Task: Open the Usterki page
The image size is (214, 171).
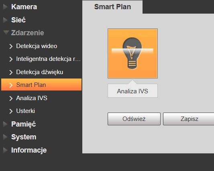Action: (x=25, y=111)
